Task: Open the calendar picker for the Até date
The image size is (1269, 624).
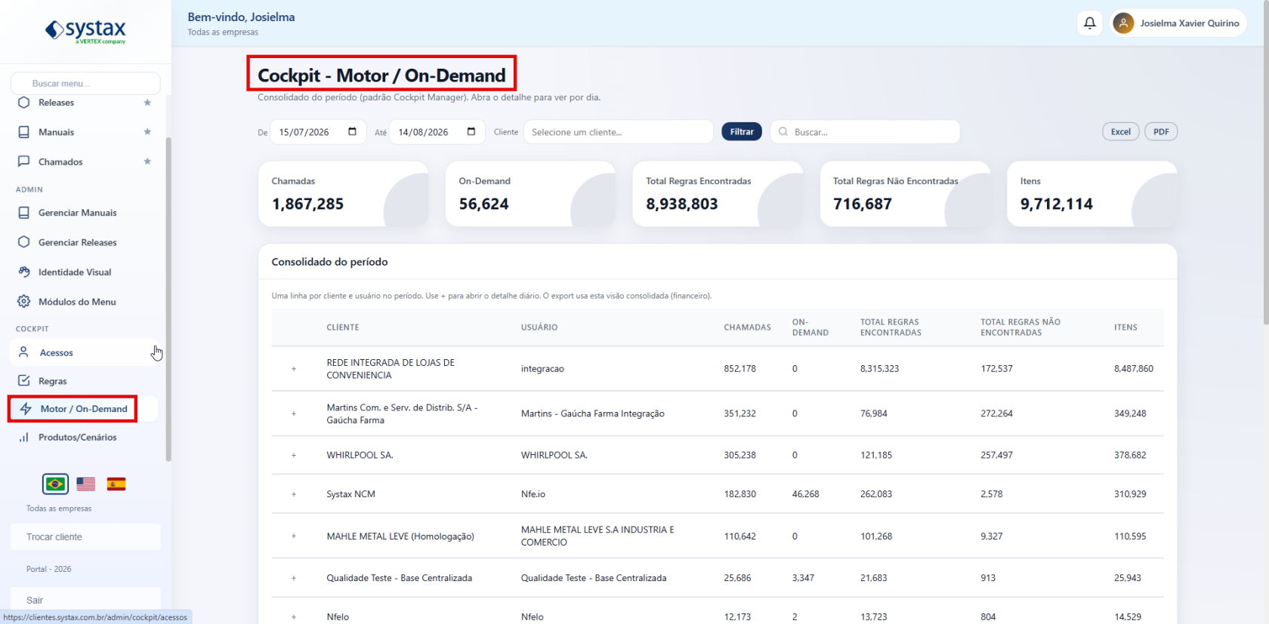Action: tap(471, 131)
